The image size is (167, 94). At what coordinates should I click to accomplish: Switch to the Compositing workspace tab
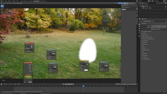click(36, 1)
